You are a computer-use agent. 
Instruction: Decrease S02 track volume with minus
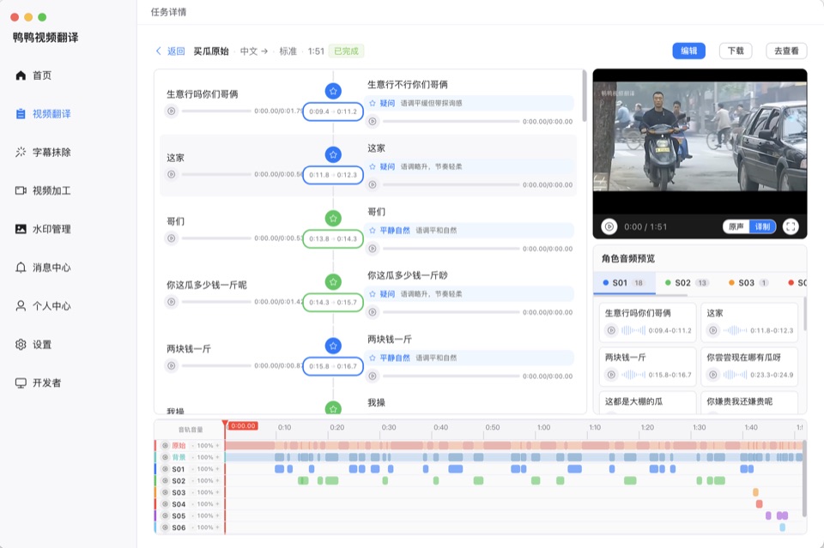(x=193, y=480)
